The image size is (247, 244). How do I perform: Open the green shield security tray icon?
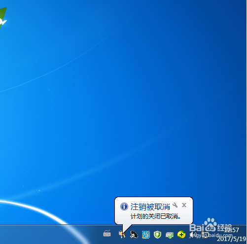pos(157,235)
